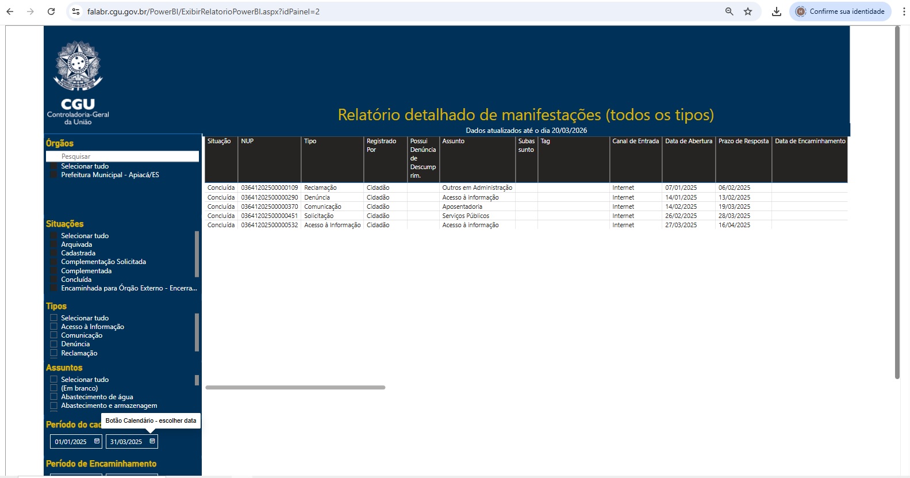Select NUP cell 03641202500000532
Image resolution: width=910 pixels, height=478 pixels.
tap(270, 225)
